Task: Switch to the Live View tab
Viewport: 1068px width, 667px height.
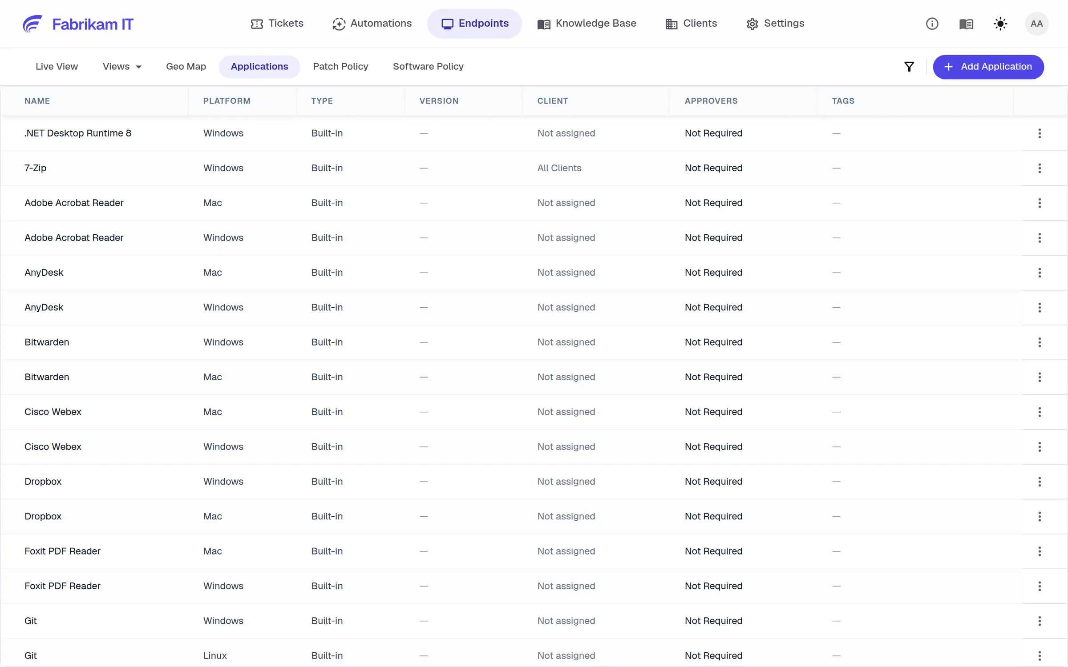Action: 57,67
